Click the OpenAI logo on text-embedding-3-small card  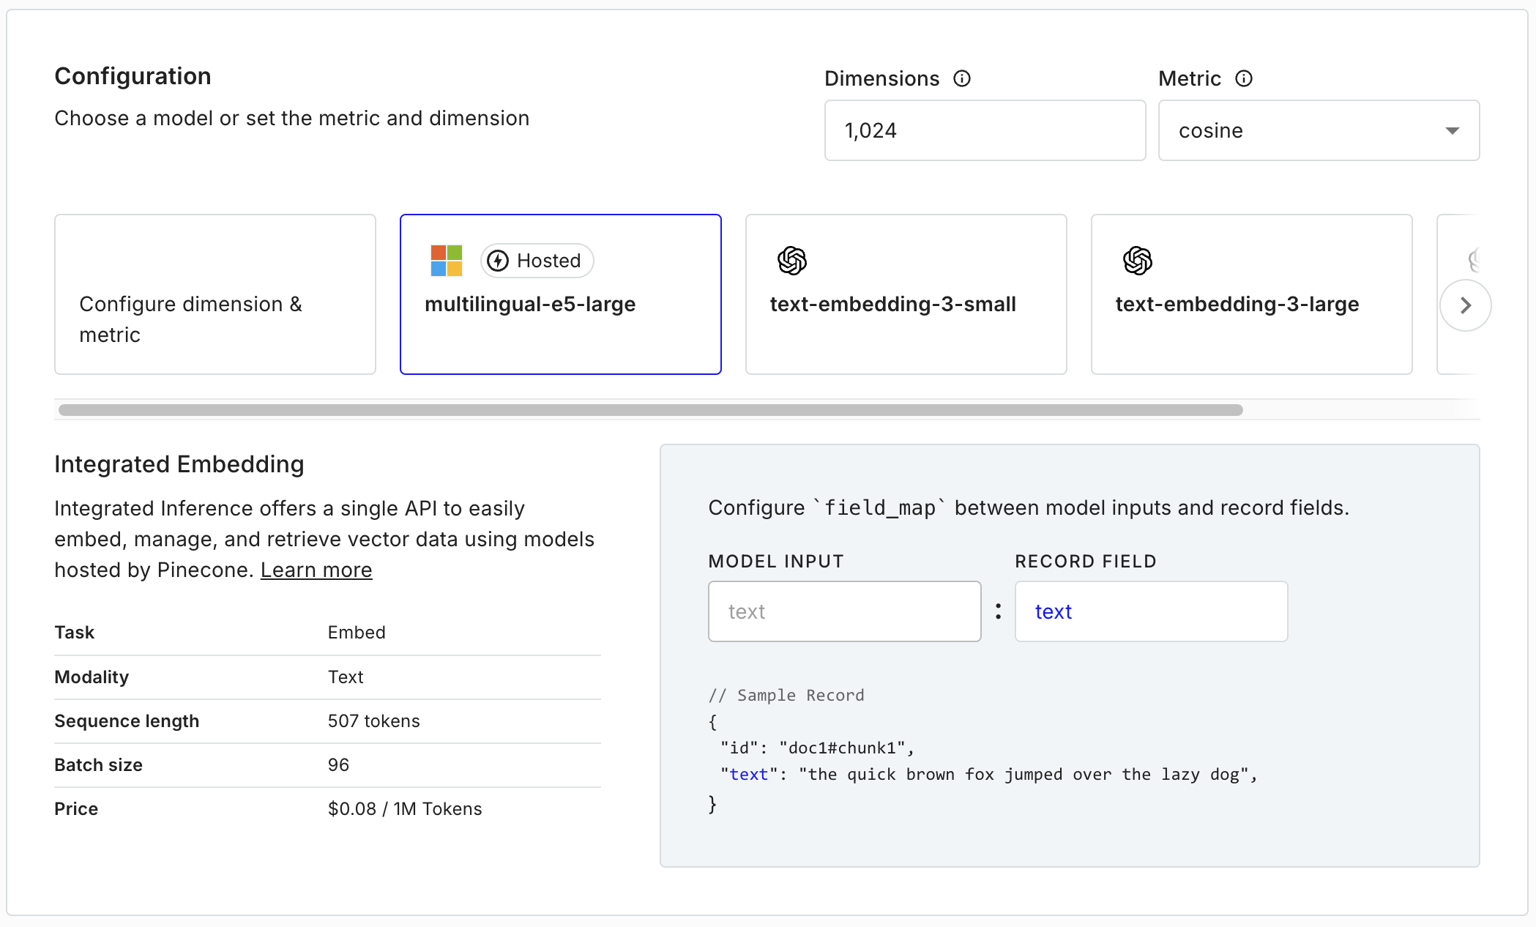[x=792, y=261]
